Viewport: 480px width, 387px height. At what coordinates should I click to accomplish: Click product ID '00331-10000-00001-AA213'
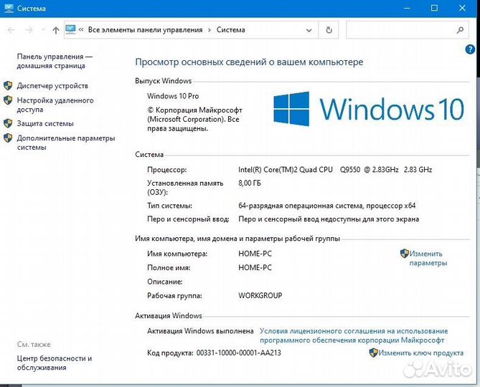(x=238, y=353)
